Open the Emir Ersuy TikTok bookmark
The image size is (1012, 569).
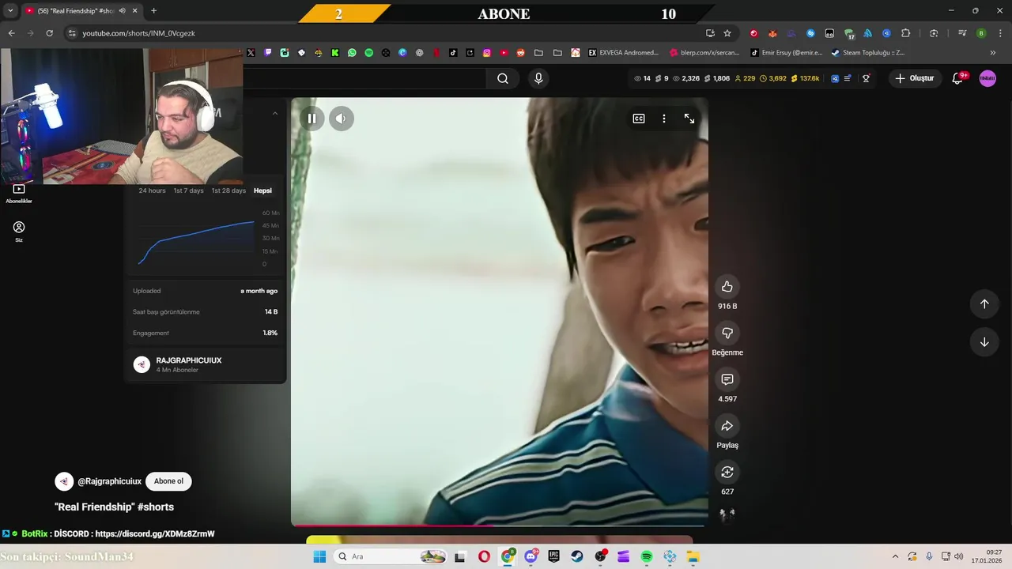787,53
